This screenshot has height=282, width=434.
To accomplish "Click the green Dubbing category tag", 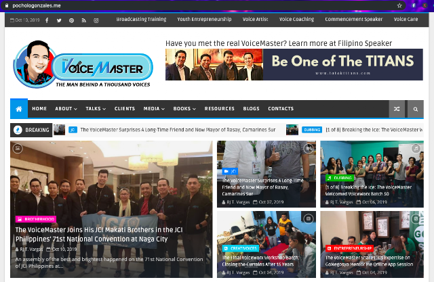I will coord(340,178).
